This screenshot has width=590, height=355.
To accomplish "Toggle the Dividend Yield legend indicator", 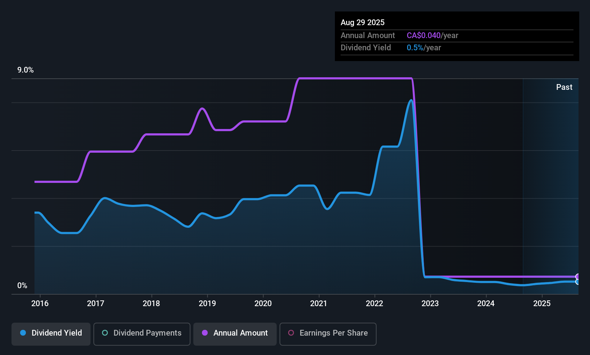I will [x=23, y=333].
